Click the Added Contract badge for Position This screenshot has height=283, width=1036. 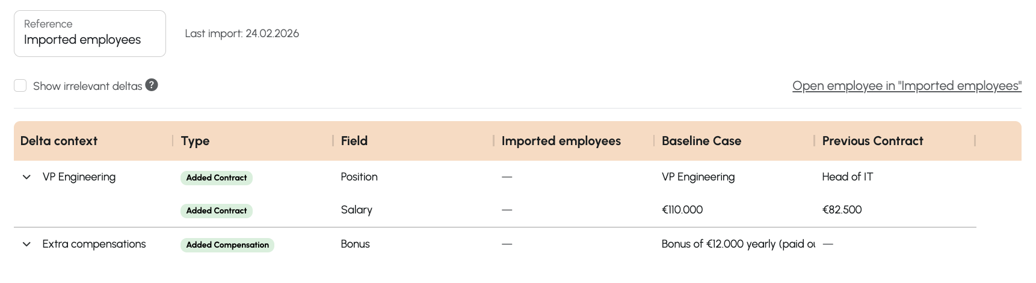pos(217,178)
